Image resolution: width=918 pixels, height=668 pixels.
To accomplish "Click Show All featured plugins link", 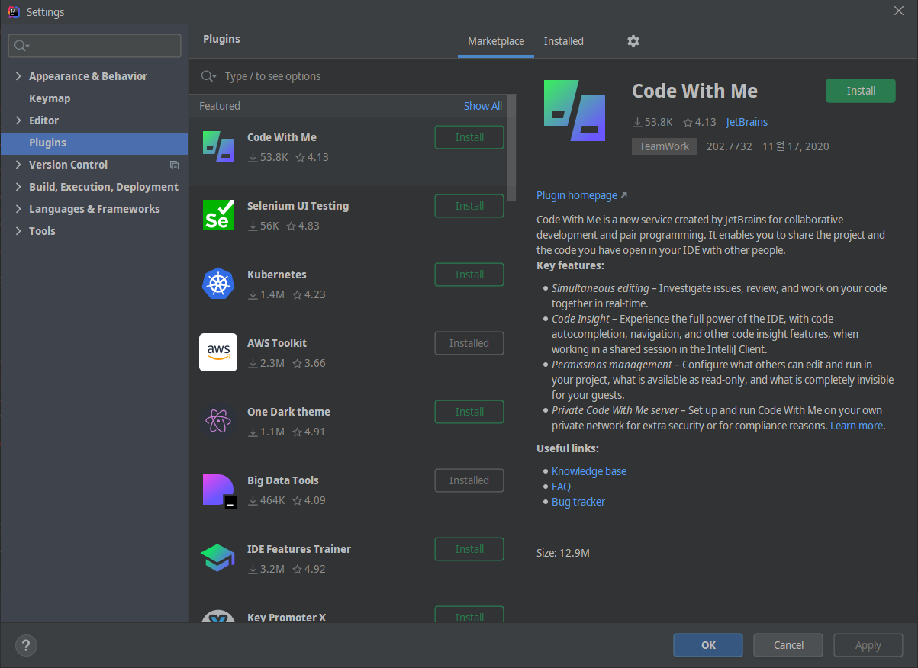I will tap(483, 106).
